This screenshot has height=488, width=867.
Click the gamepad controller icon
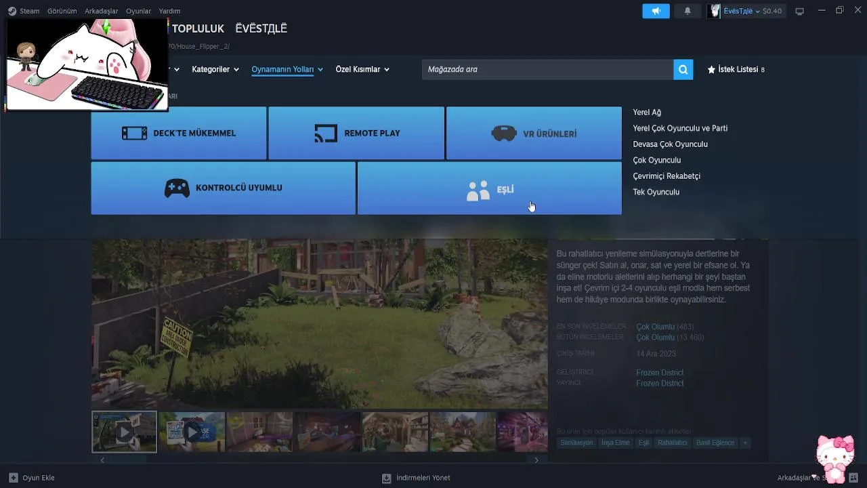pos(177,188)
